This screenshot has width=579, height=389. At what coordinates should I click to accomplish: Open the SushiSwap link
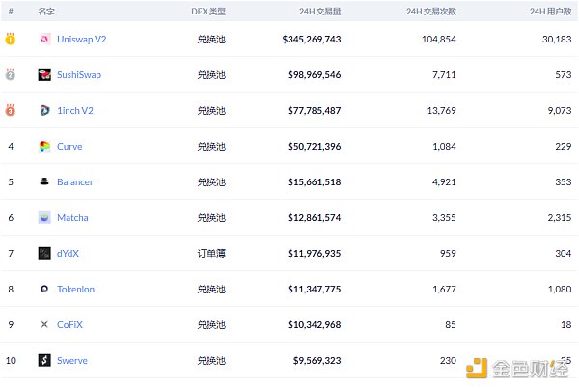pyautogui.click(x=79, y=75)
